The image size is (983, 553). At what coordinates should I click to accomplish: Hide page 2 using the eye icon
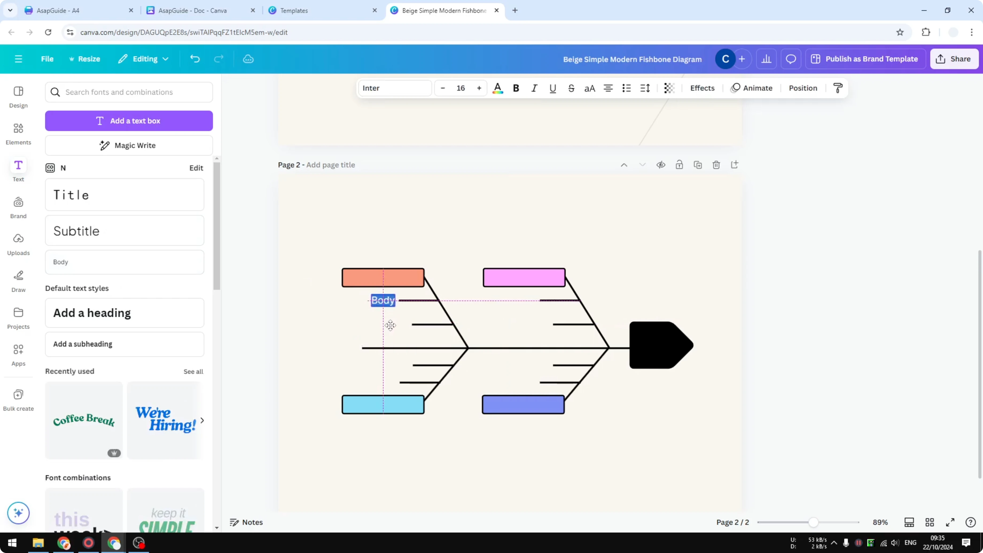661,165
